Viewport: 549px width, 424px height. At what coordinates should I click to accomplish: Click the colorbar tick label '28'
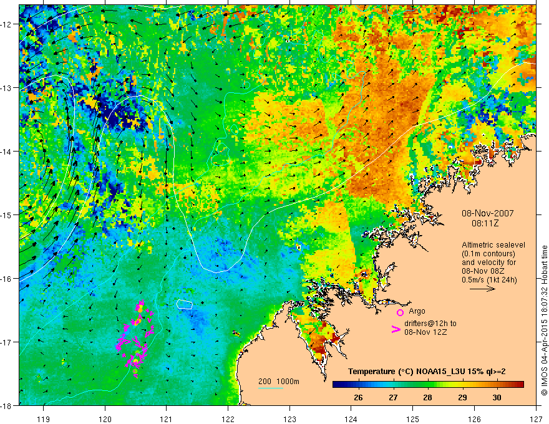coord(427,398)
